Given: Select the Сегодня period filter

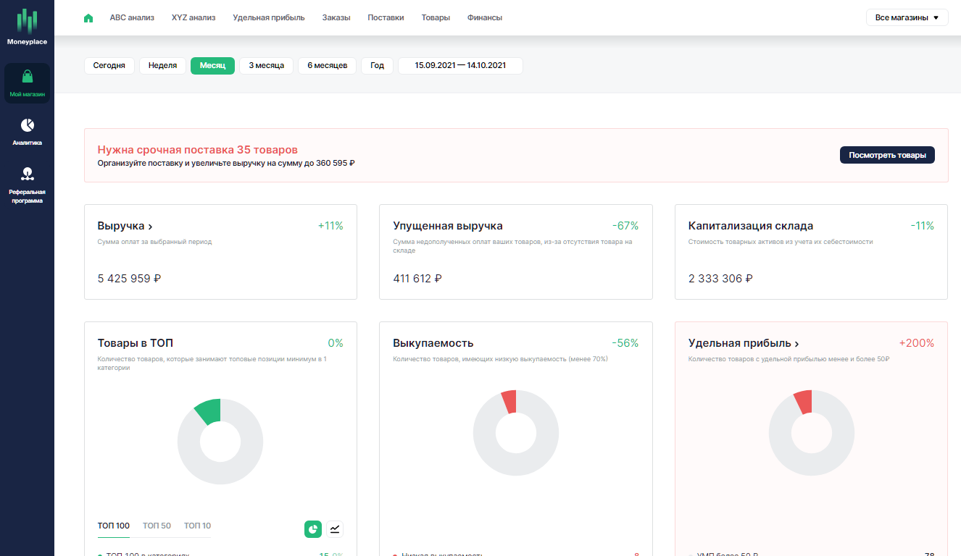Looking at the screenshot, I should pyautogui.click(x=109, y=66).
